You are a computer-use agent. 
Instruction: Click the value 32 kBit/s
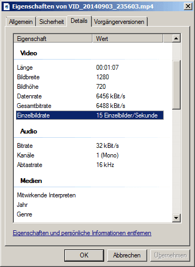click(107, 146)
